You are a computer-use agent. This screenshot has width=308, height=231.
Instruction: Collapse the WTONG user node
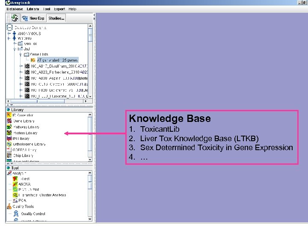pyautogui.click(x=9, y=38)
